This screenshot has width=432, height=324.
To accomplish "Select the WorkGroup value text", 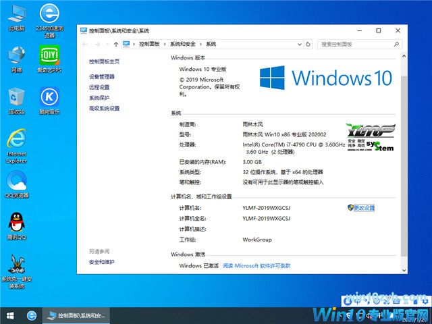I will [x=257, y=240].
